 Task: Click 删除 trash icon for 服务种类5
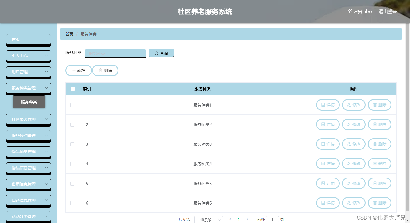[375, 183]
